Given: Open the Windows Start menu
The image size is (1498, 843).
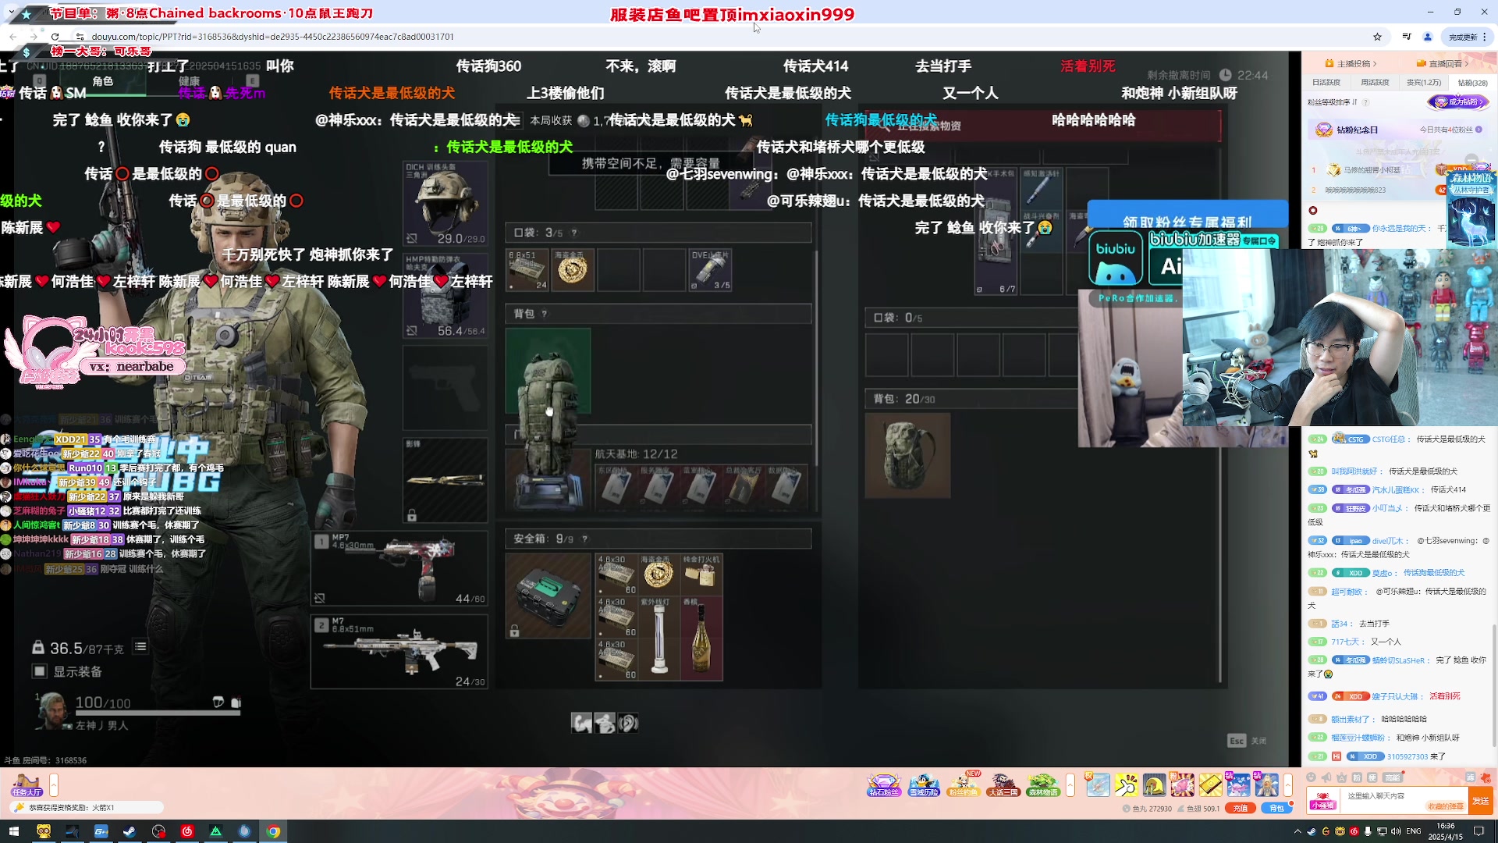Looking at the screenshot, I should coord(13,831).
